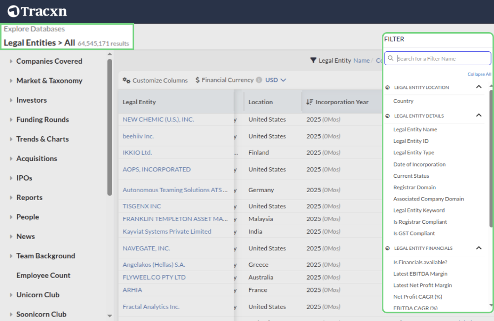The image size is (494, 321).
Task: Click the left sidebar scrollbar
Action: click(110, 127)
